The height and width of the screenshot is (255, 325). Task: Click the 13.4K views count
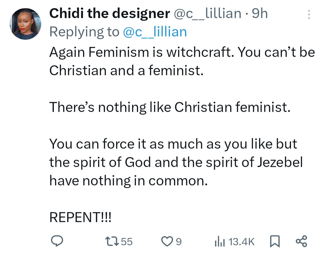[x=242, y=241]
